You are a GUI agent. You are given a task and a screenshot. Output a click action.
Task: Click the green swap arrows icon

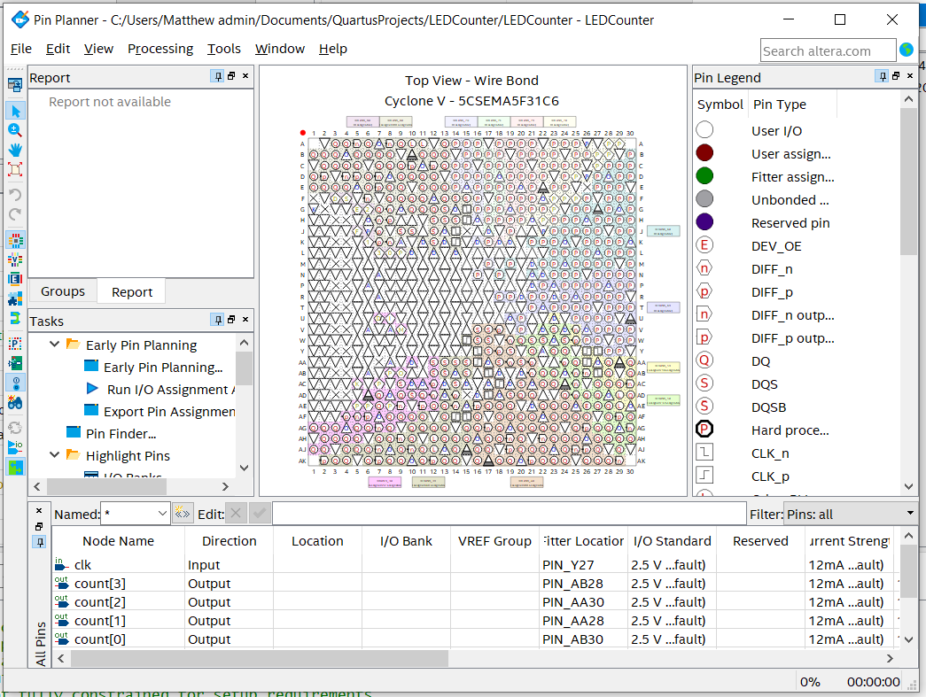tap(15, 468)
